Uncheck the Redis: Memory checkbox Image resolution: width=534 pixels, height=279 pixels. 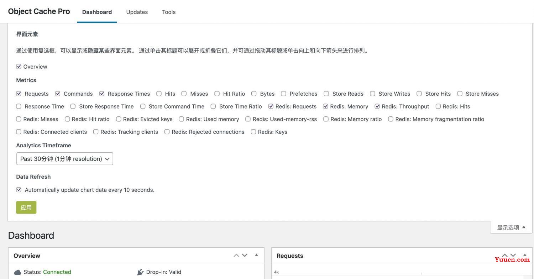325,106
